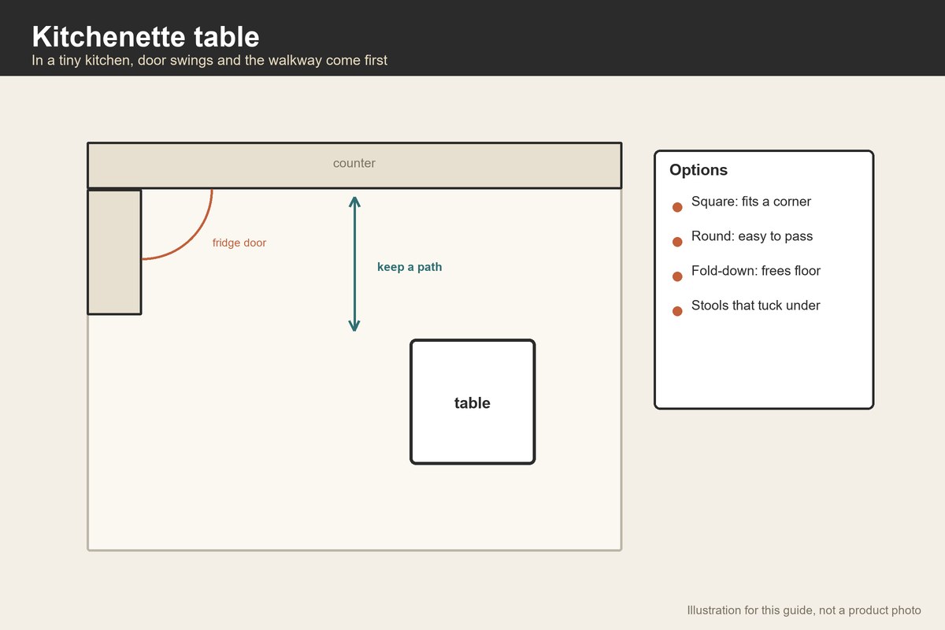Select the 'counter' label in the floor plan
This screenshot has height=630, width=945.
[x=354, y=164]
